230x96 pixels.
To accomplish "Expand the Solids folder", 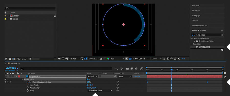I will pyautogui.click(x=8, y=19).
